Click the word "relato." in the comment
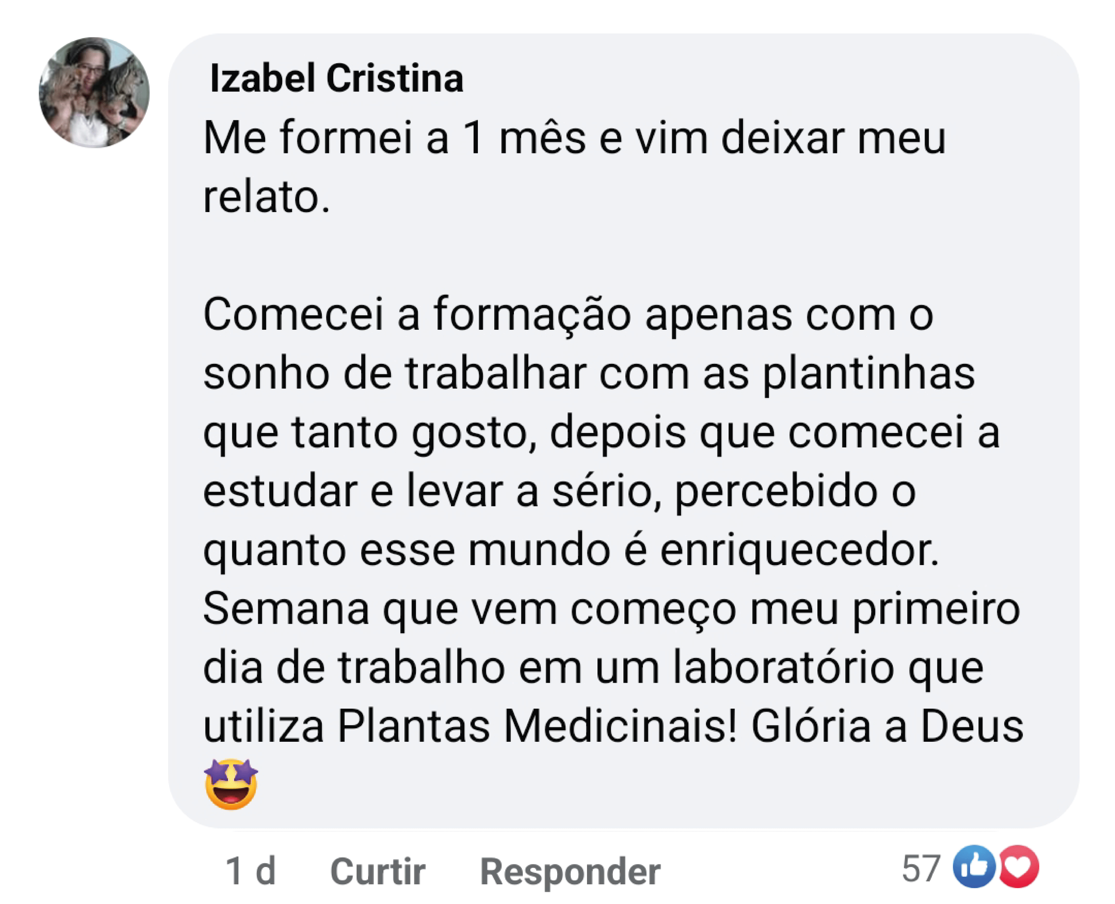Image resolution: width=1115 pixels, height=904 pixels. point(266,198)
